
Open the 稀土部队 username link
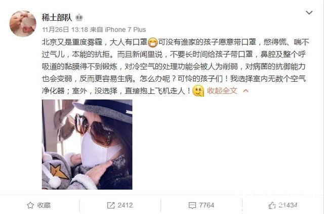(57, 17)
